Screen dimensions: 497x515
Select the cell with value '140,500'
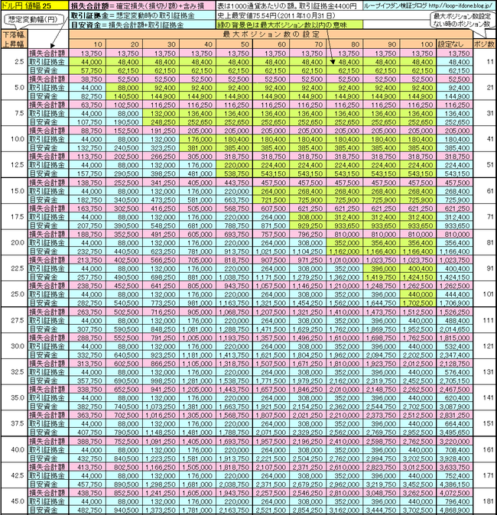[124, 96]
